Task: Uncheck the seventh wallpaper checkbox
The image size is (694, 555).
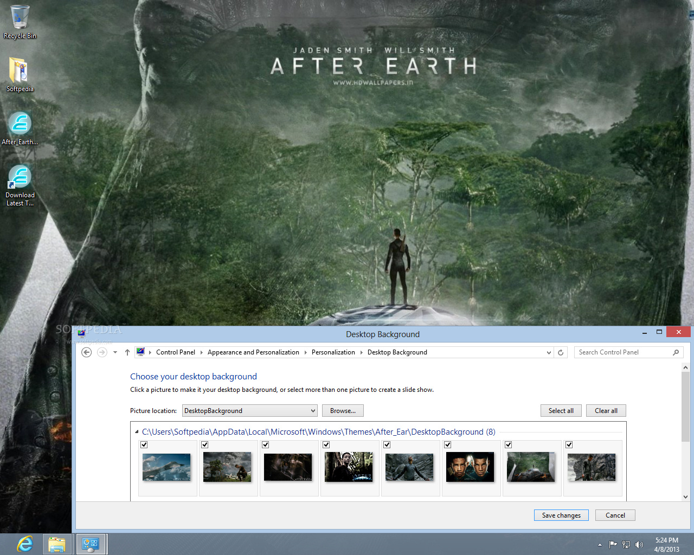Action: 509,444
